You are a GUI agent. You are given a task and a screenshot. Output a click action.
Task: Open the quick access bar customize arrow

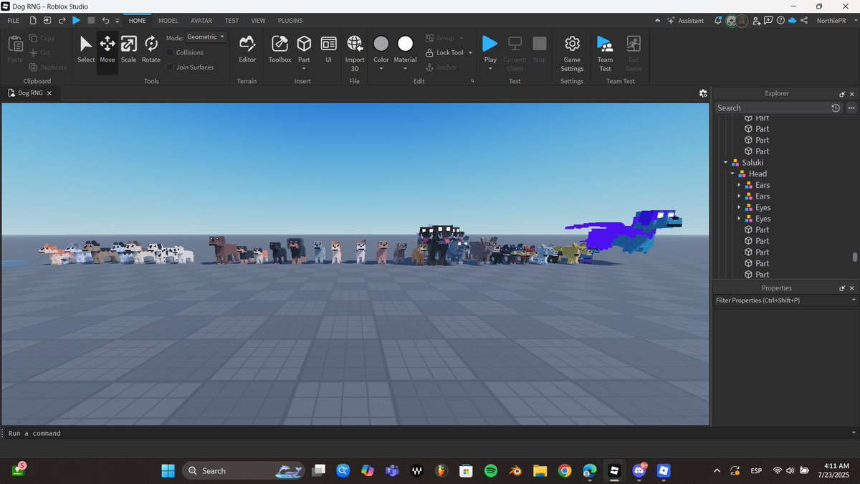pyautogui.click(x=117, y=21)
